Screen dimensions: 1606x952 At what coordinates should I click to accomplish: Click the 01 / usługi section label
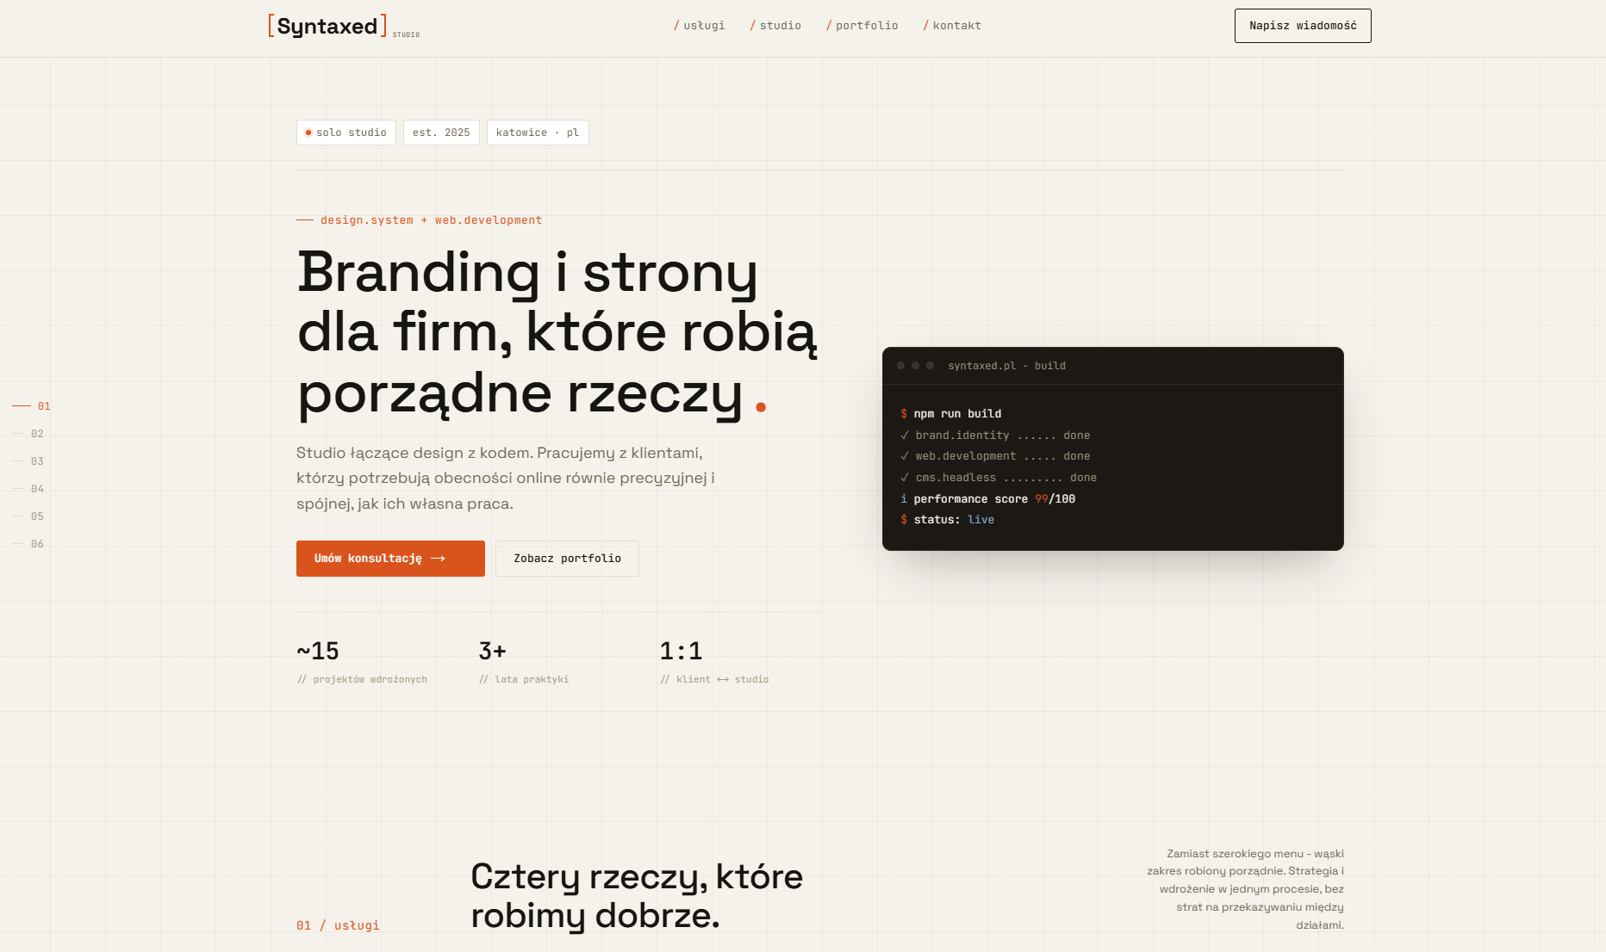pyautogui.click(x=338, y=925)
